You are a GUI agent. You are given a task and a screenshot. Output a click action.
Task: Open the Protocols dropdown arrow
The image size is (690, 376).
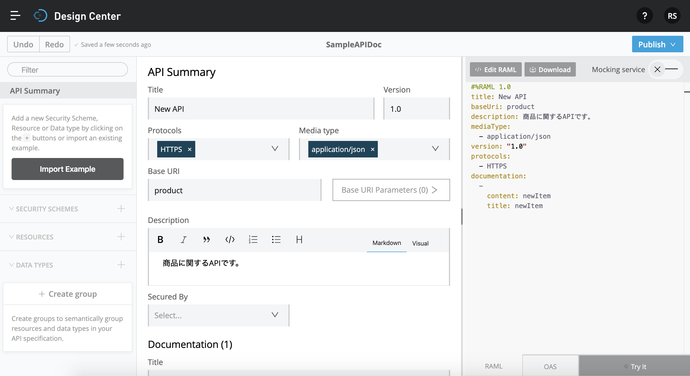pos(275,149)
